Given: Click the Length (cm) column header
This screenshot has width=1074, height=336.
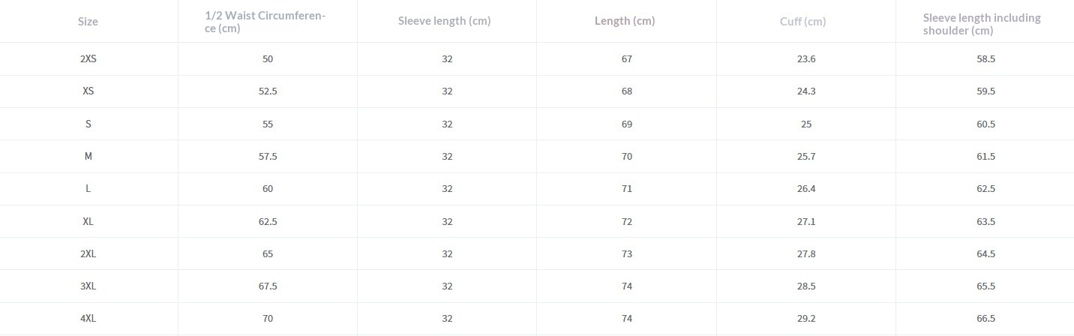Looking at the screenshot, I should click(x=625, y=21).
